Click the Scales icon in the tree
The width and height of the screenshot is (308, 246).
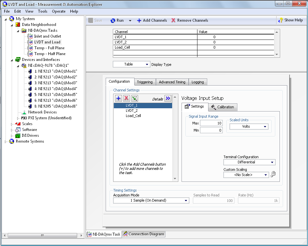click(18, 124)
